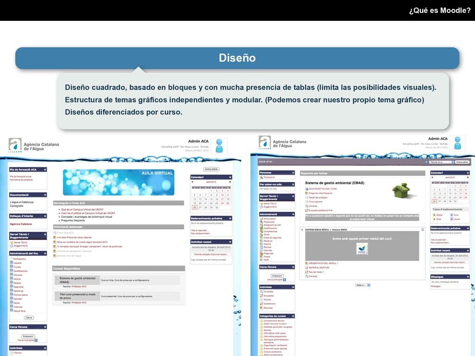Click the Agència Catalana logo in the right screenshot

click(282, 142)
